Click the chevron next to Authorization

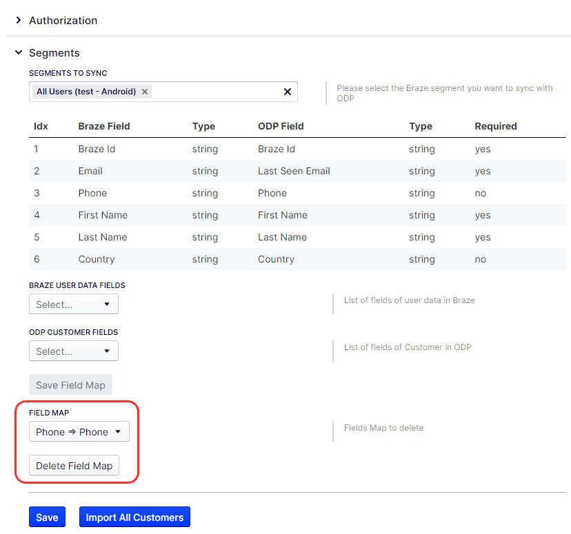tap(18, 20)
